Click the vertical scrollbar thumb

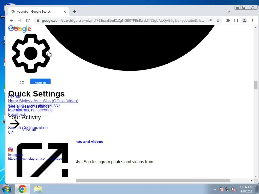256,85
